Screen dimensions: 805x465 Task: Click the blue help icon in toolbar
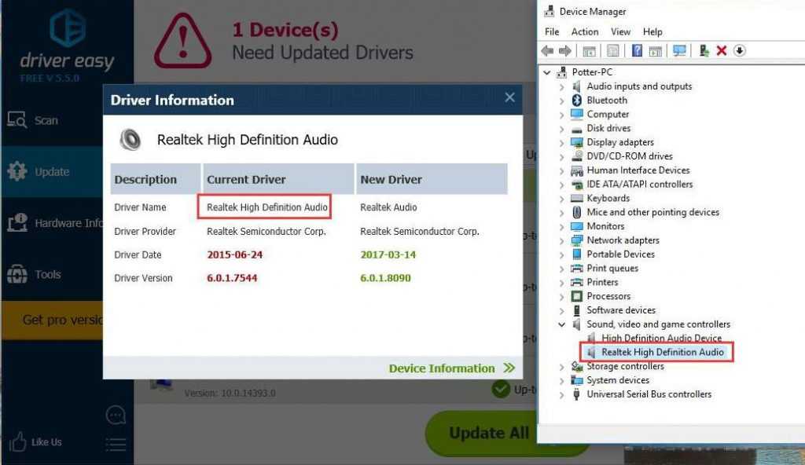point(637,51)
